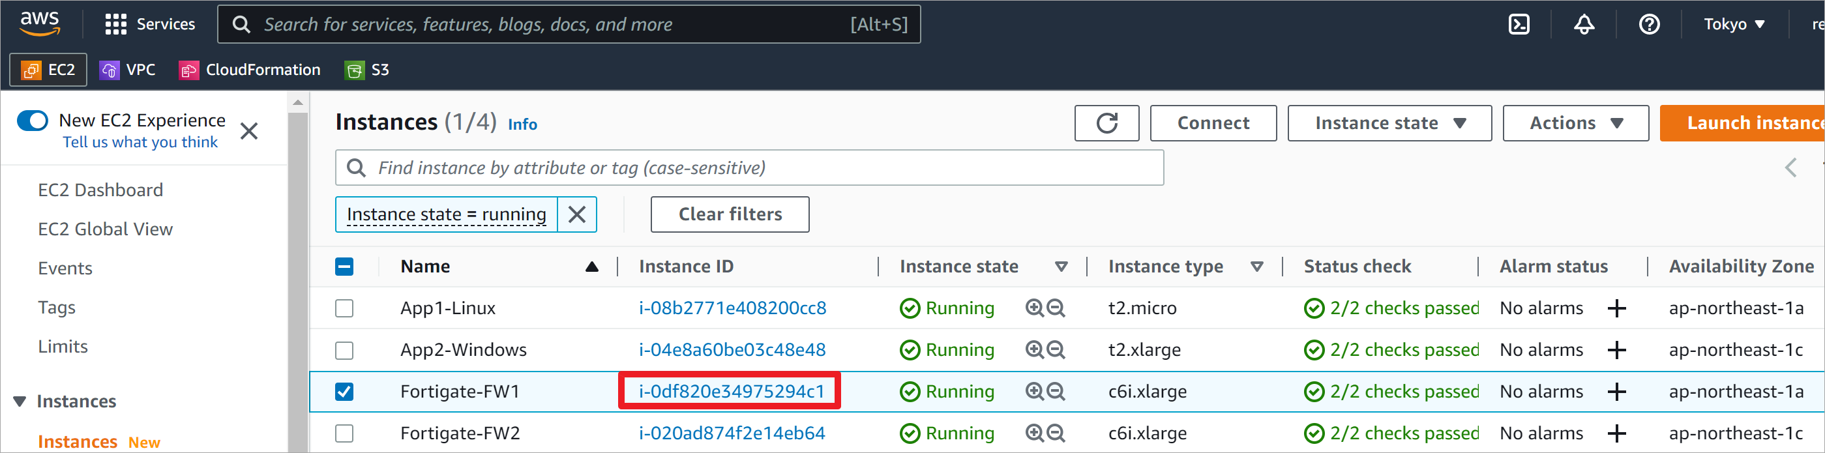
Task: Click the AWS logo home icon
Action: [40, 23]
